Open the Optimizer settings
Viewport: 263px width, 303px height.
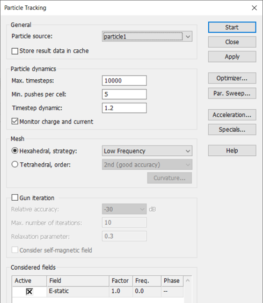tap(232, 78)
